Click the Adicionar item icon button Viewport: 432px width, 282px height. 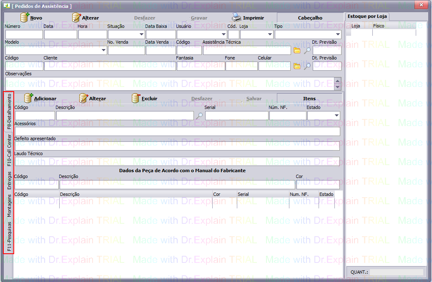click(29, 99)
